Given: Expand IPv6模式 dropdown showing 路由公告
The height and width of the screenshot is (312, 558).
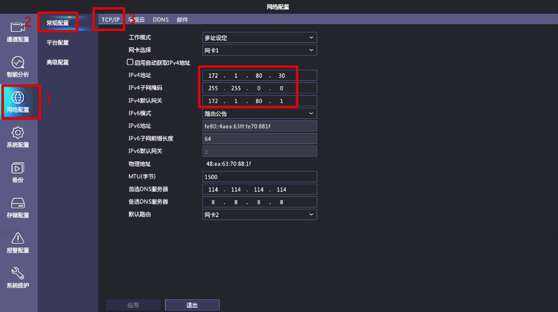Looking at the screenshot, I should pyautogui.click(x=260, y=113).
